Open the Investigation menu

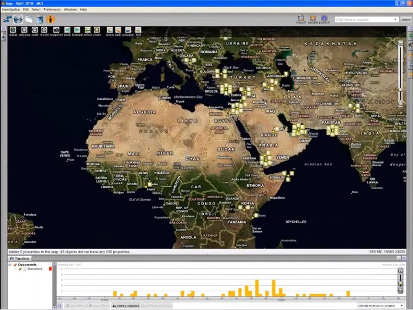click(11, 9)
